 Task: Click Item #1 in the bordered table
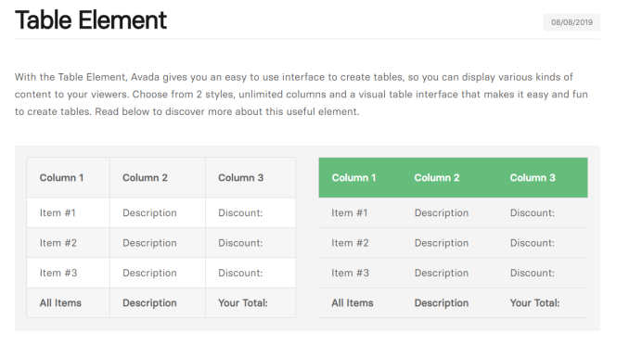pyautogui.click(x=58, y=213)
